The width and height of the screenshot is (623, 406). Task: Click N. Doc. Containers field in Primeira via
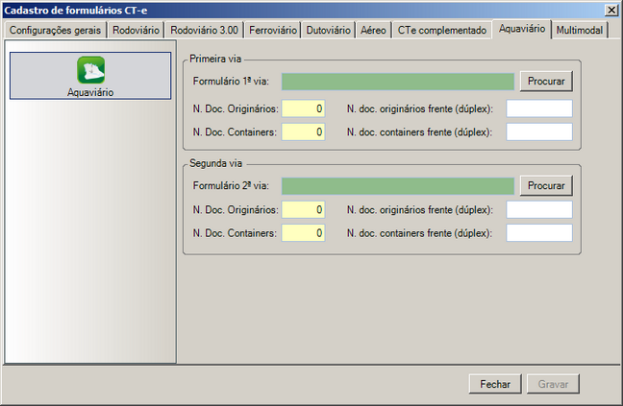(x=303, y=132)
